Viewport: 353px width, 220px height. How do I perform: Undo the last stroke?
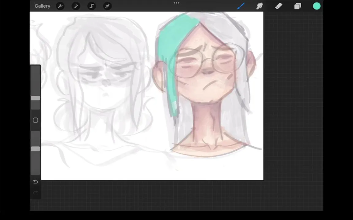(x=35, y=182)
